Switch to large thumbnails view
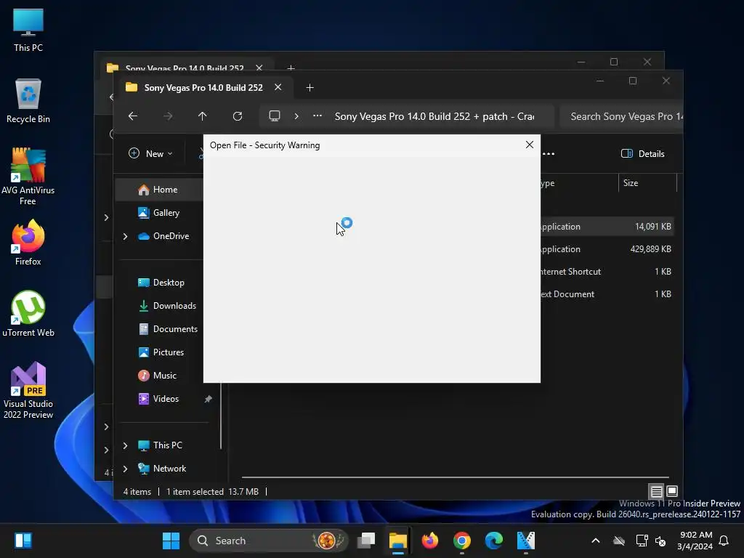 [x=672, y=491]
